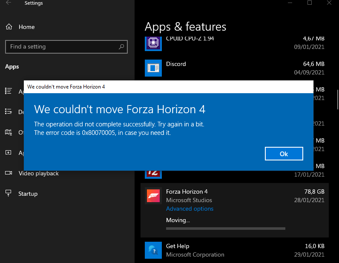339x263 pixels.
Task: Click error code 0x80070005 message line
Action: click(x=103, y=133)
